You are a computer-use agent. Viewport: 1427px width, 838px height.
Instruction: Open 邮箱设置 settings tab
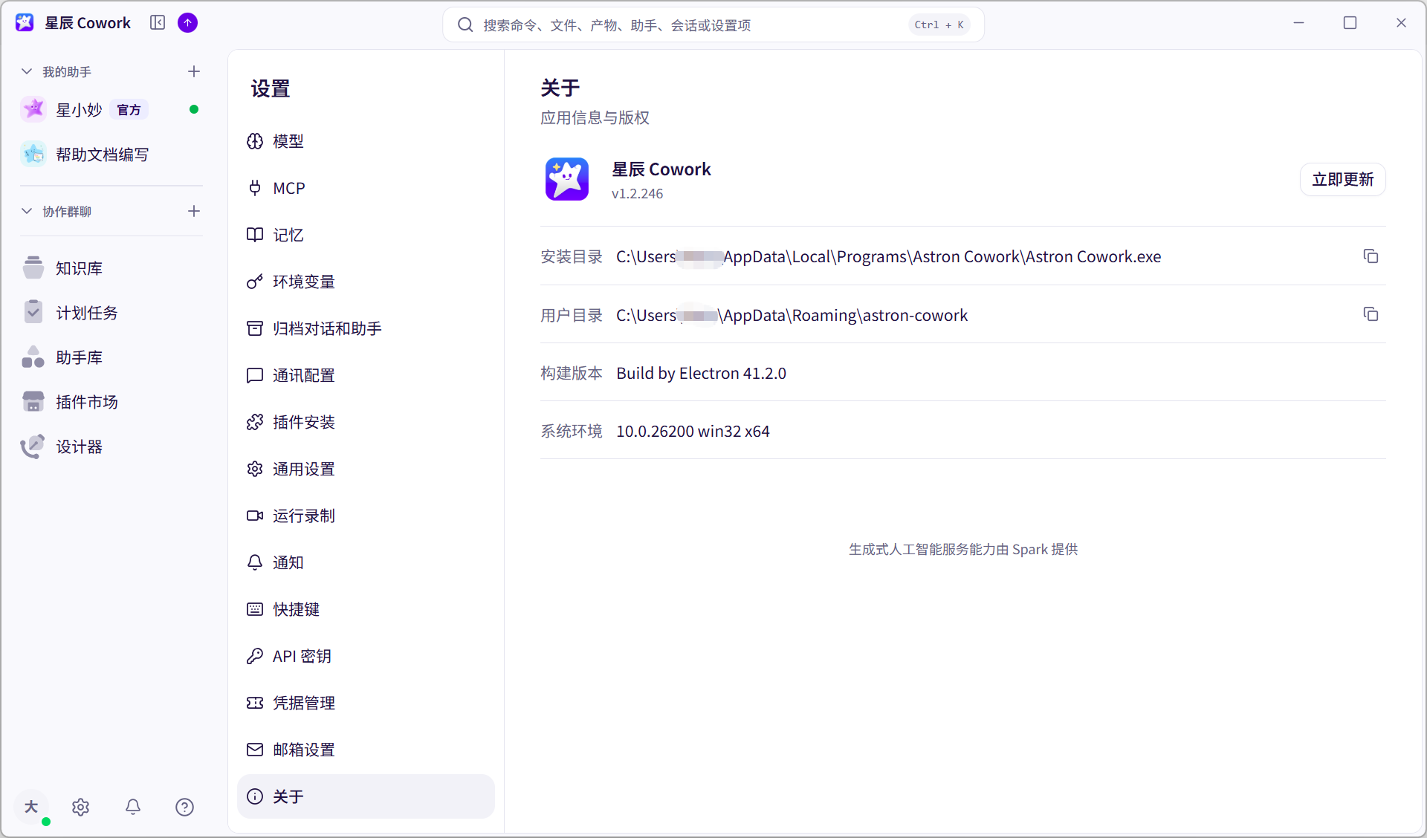366,750
